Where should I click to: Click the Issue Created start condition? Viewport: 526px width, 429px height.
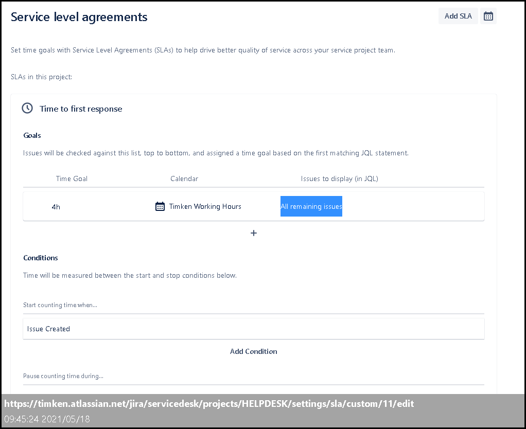[x=254, y=329]
